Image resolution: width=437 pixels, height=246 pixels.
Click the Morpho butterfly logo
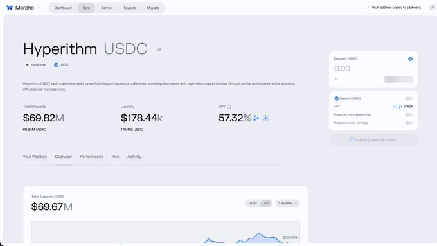pos(10,8)
